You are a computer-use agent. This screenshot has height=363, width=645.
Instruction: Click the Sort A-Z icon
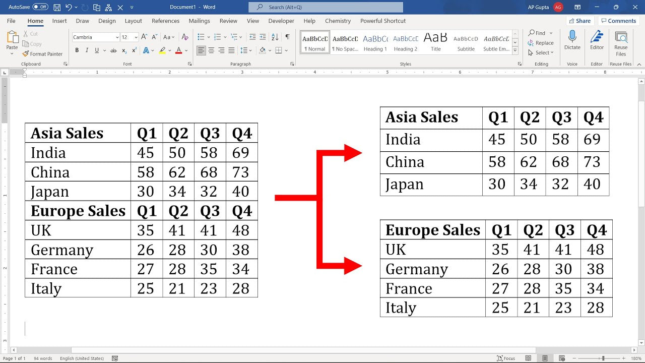(x=275, y=37)
